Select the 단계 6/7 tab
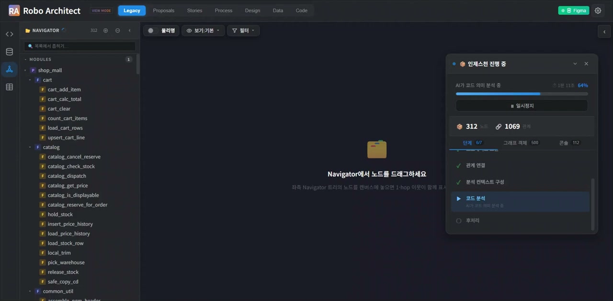This screenshot has width=613, height=301. click(x=473, y=143)
